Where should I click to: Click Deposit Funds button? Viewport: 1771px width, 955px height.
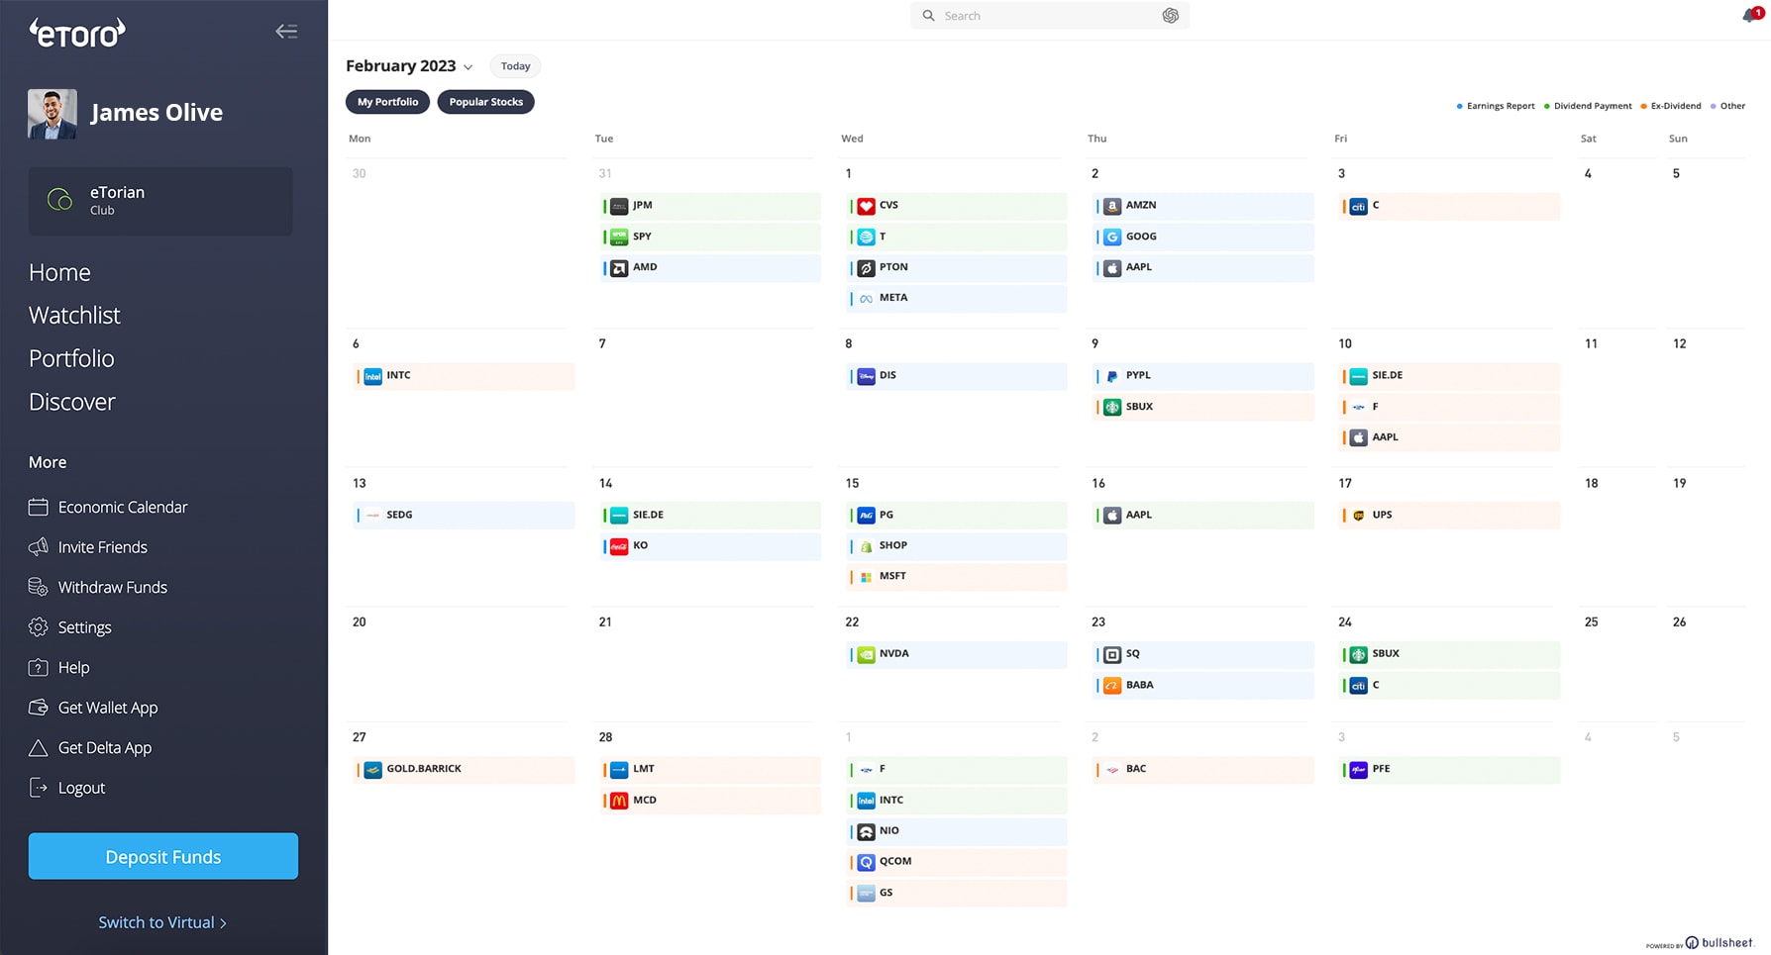pos(163,856)
